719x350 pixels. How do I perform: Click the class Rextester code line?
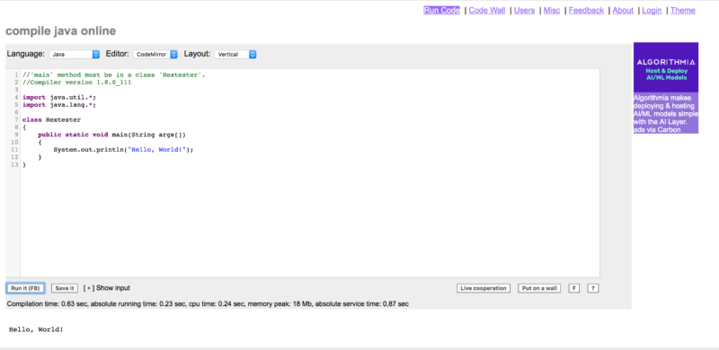(x=51, y=119)
